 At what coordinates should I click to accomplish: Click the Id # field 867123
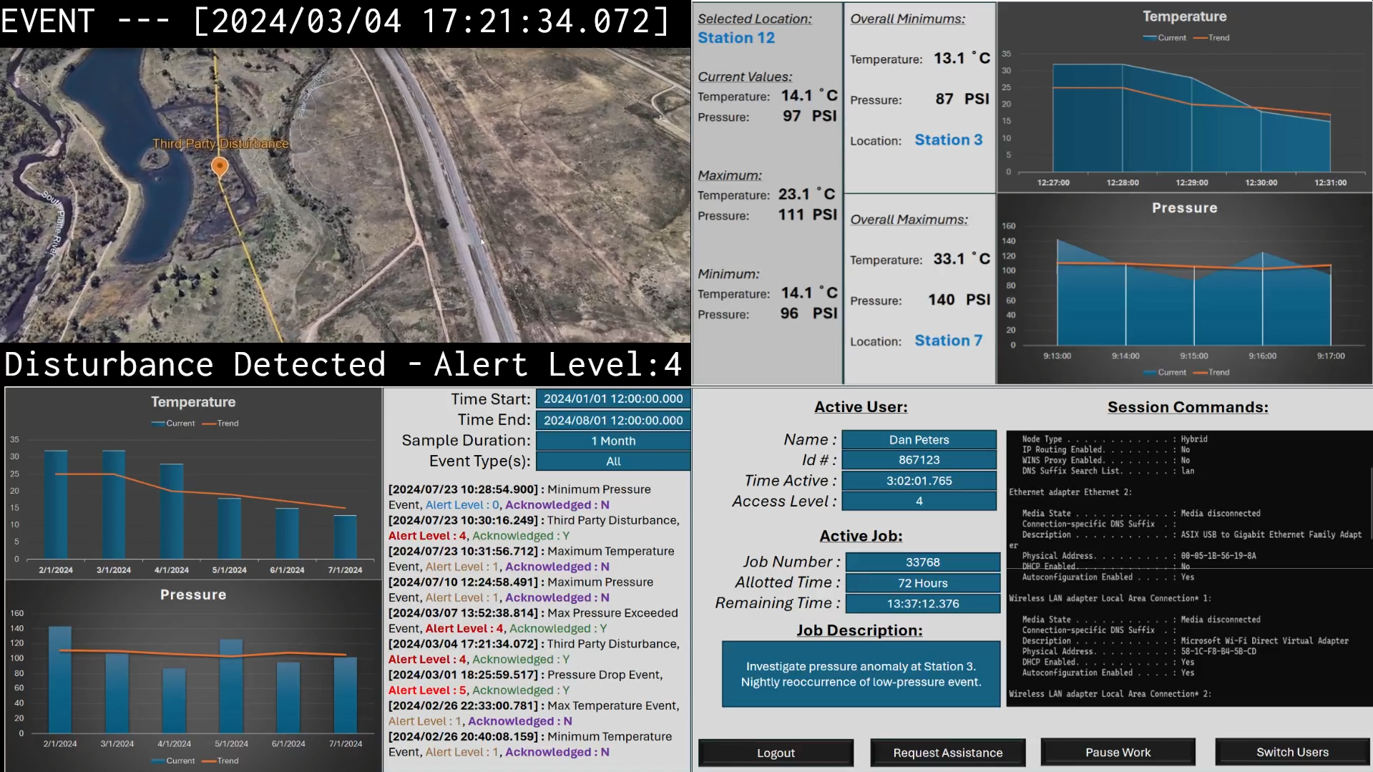click(x=919, y=460)
